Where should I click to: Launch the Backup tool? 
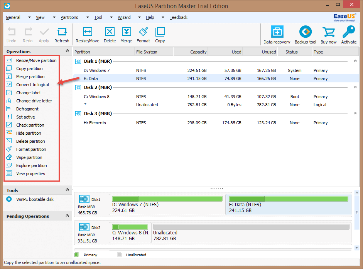pyautogui.click(x=306, y=35)
